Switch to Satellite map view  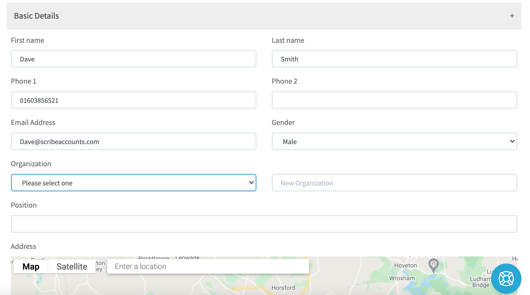coord(72,267)
